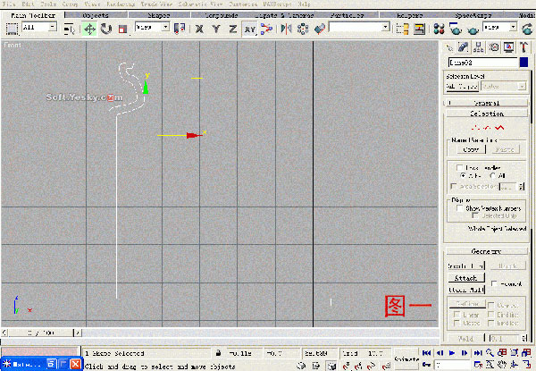This screenshot has height=371, width=536.
Task: Switch to the Particles toolbar tab
Action: tap(347, 15)
